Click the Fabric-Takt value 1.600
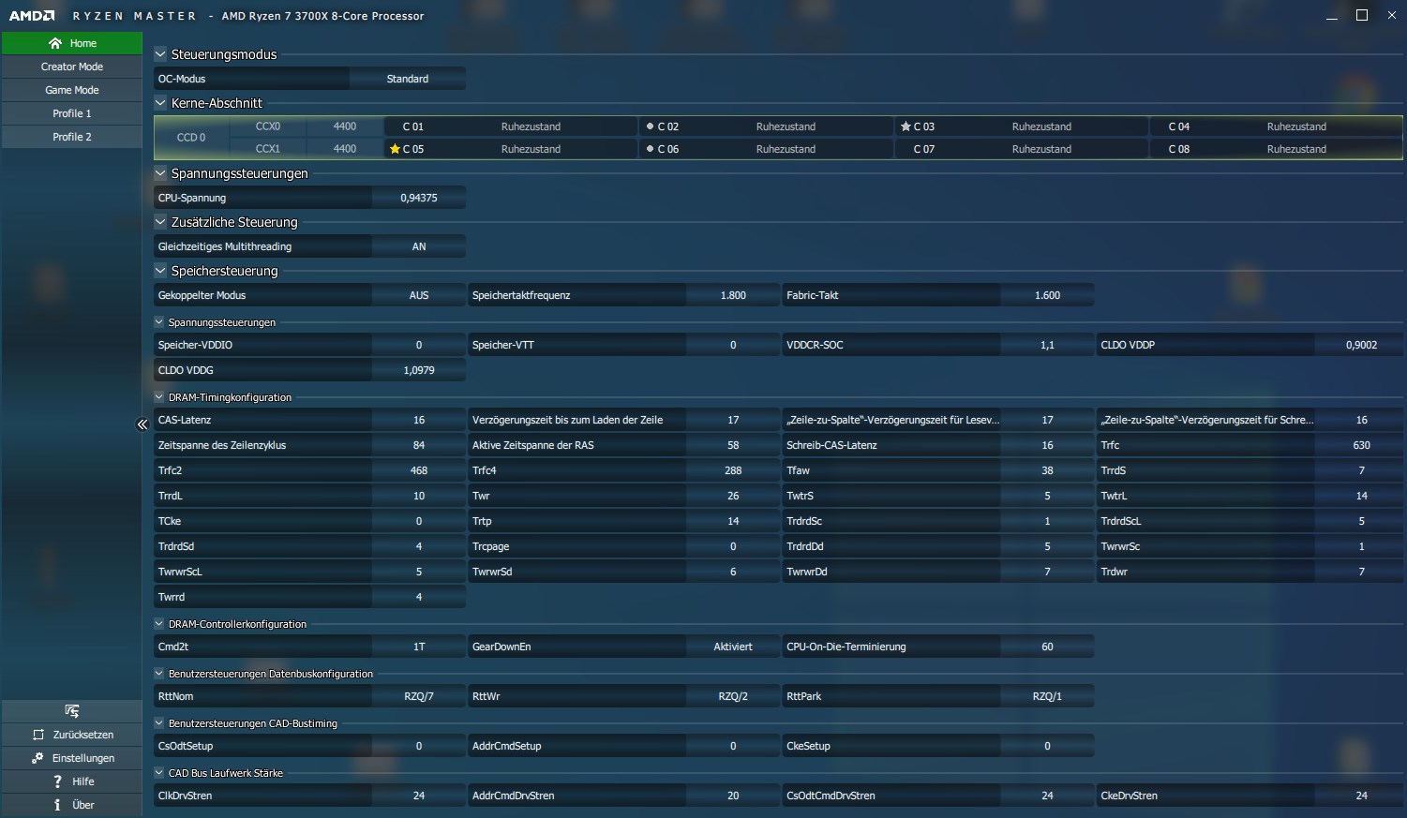Image resolution: width=1407 pixels, height=818 pixels. (1047, 295)
